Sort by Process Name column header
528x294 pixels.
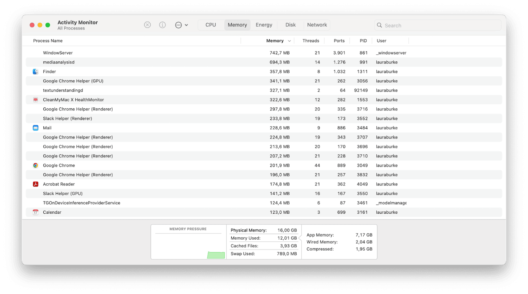click(x=48, y=41)
